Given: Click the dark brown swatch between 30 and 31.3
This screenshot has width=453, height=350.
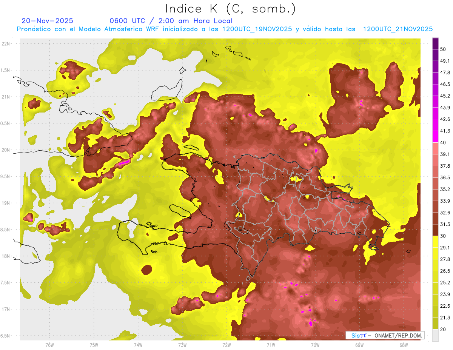Looking at the screenshot, I should [x=435, y=230].
